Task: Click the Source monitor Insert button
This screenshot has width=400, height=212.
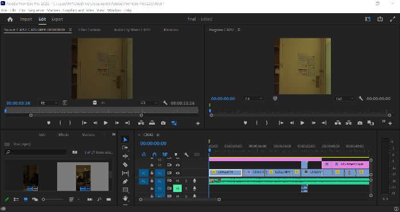Action: coord(141,123)
